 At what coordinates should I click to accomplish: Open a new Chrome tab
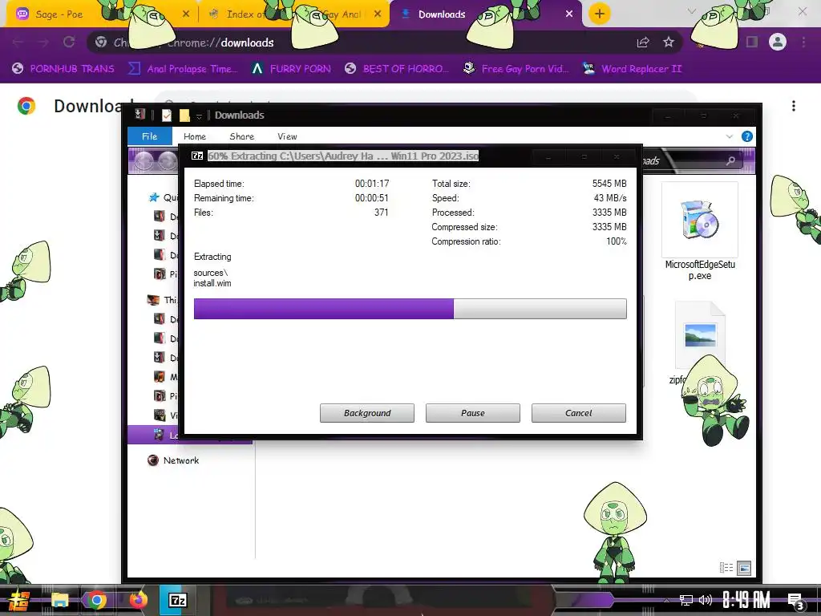coord(600,14)
